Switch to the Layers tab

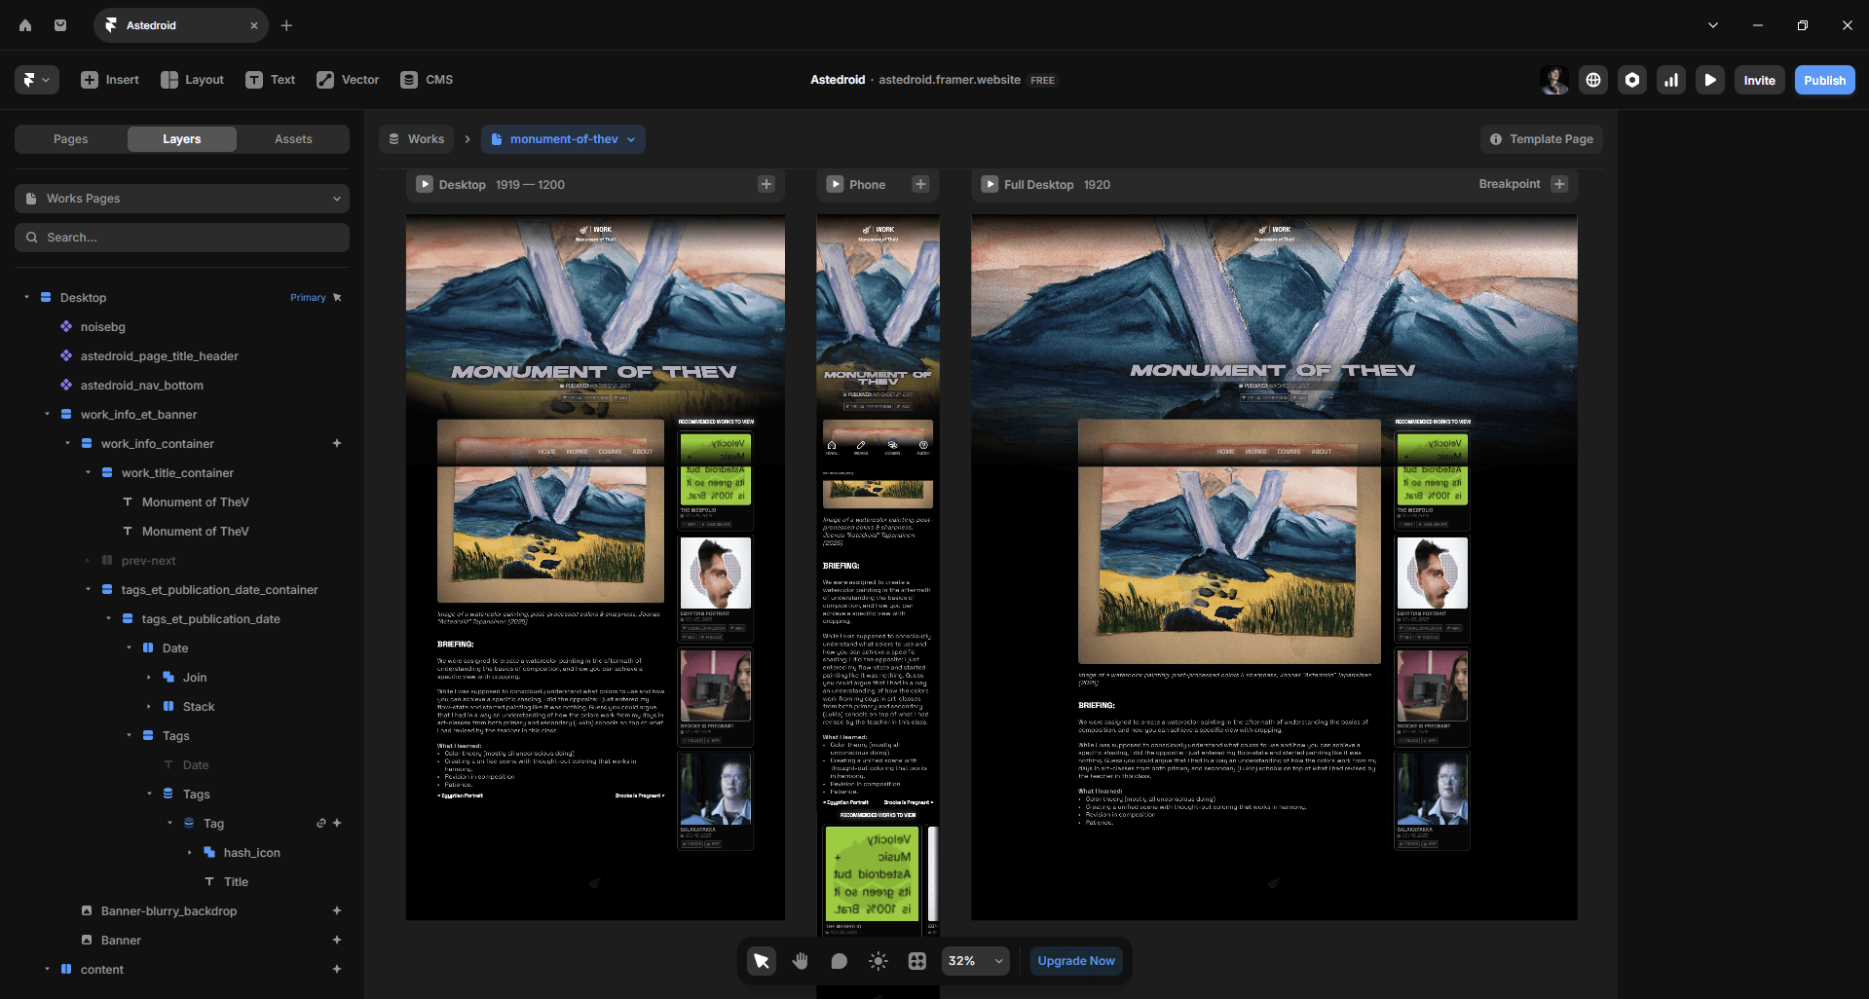pyautogui.click(x=182, y=139)
